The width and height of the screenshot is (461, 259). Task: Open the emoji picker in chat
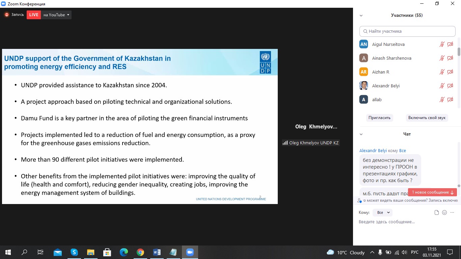[x=444, y=212]
